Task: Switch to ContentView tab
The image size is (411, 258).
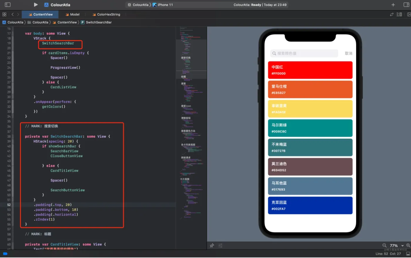Action: click(41, 14)
